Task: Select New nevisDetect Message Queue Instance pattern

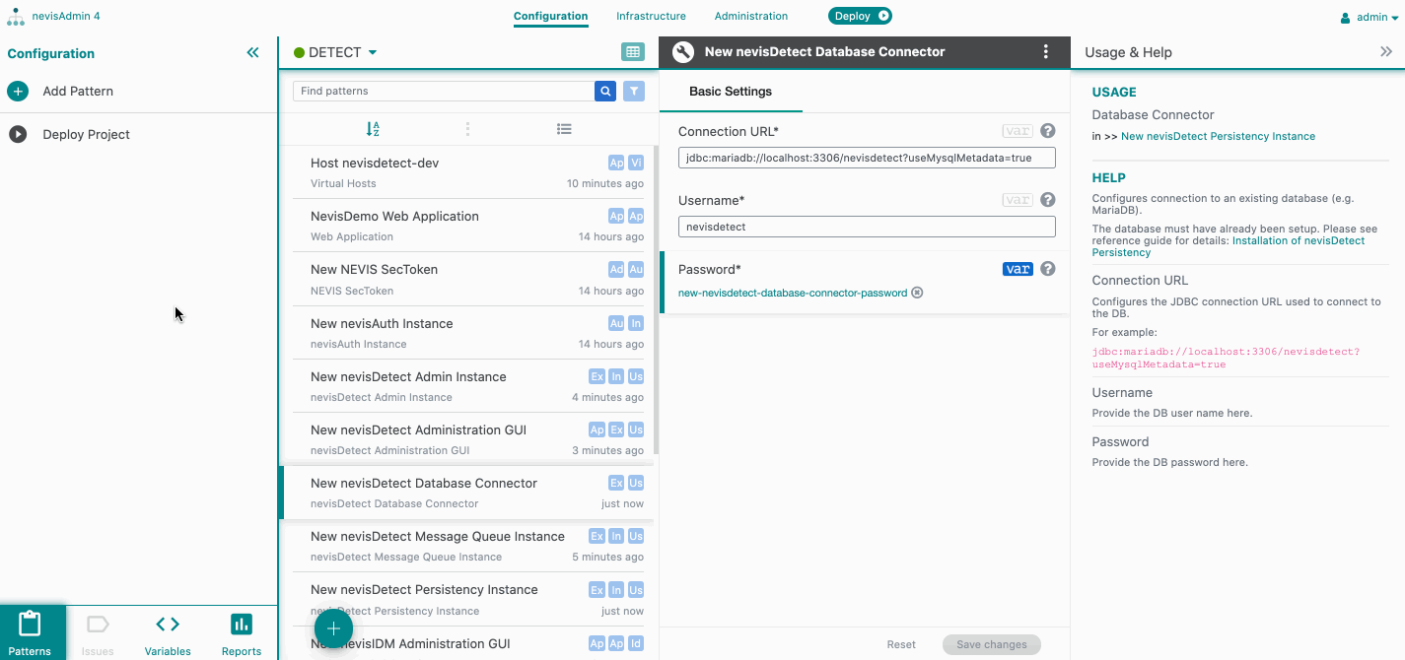Action: pos(468,546)
